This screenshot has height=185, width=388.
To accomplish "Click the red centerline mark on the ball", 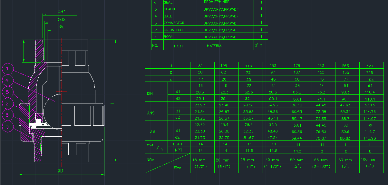I will 61,92.
